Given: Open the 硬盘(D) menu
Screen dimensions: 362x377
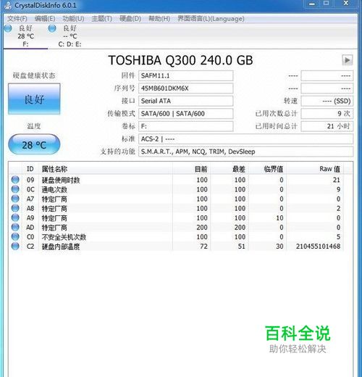Looking at the screenshot, I should (130, 19).
